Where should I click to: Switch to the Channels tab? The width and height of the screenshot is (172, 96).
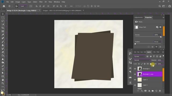155,52
